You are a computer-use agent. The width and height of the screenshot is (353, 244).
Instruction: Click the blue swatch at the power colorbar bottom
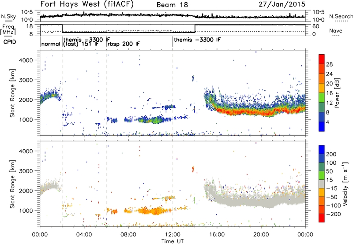(x=322, y=126)
